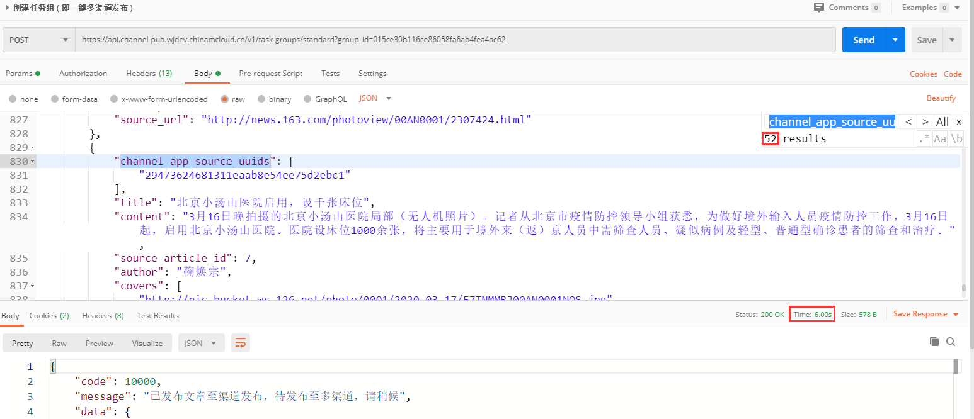Click the Beautify link
This screenshot has width=974, height=419.
(x=941, y=98)
